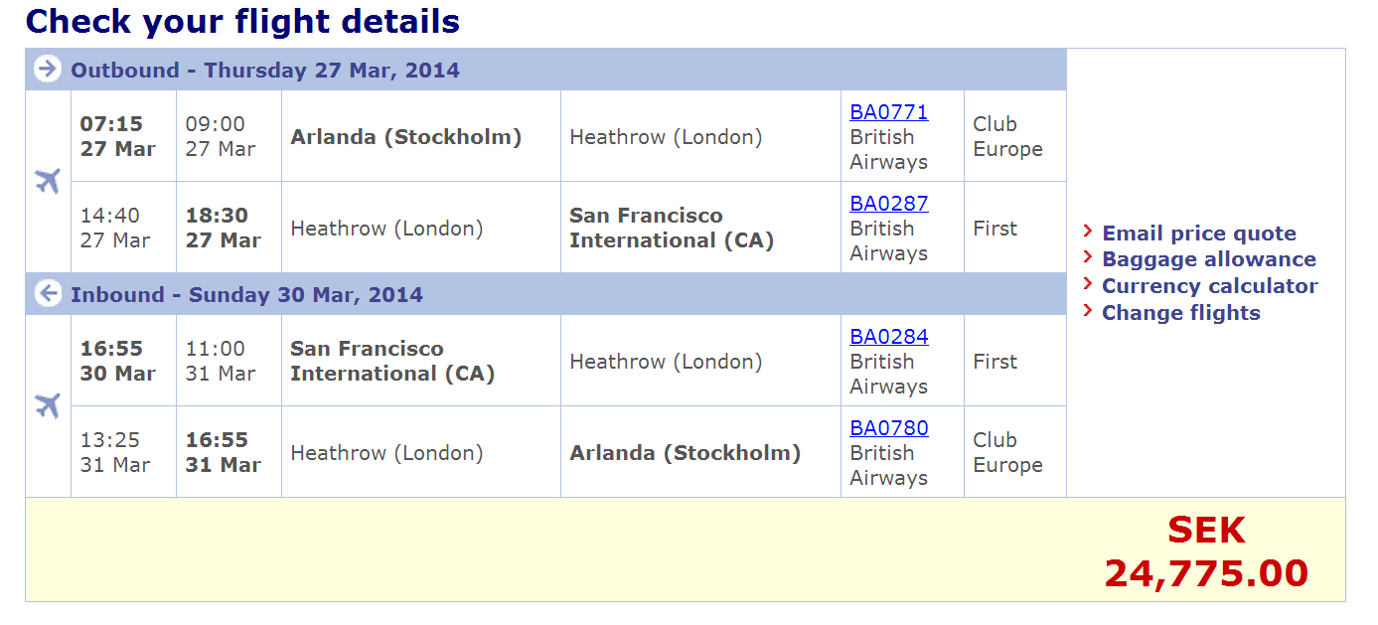Screen dimensions: 1378x625
Task: Click the Email price quote link
Action: coord(1198,234)
